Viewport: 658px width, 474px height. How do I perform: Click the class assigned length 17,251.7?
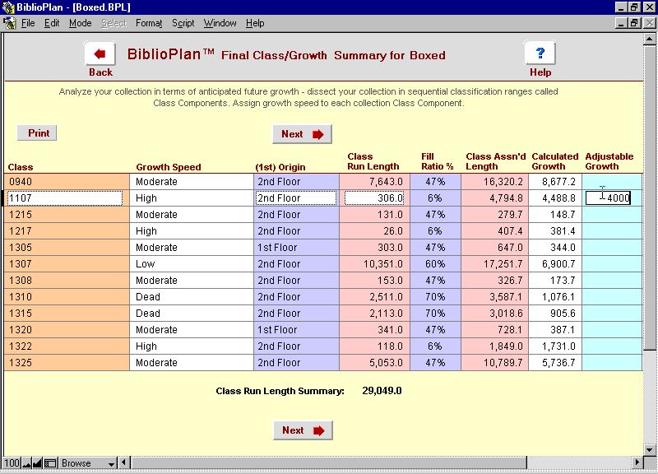(494, 264)
